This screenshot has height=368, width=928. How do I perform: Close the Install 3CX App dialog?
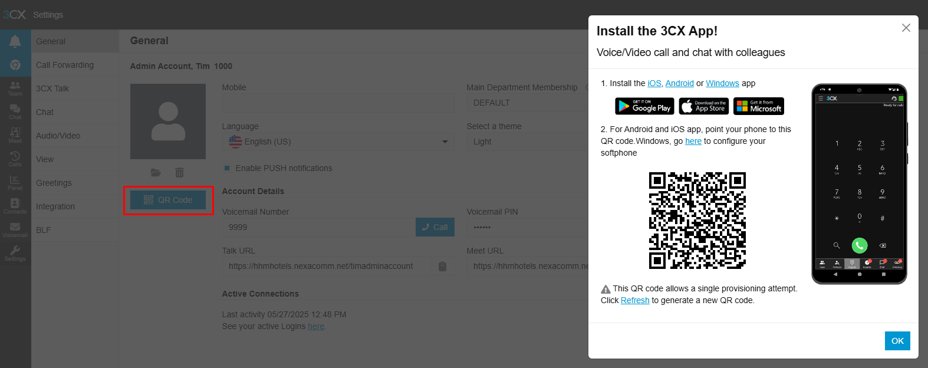tap(906, 28)
